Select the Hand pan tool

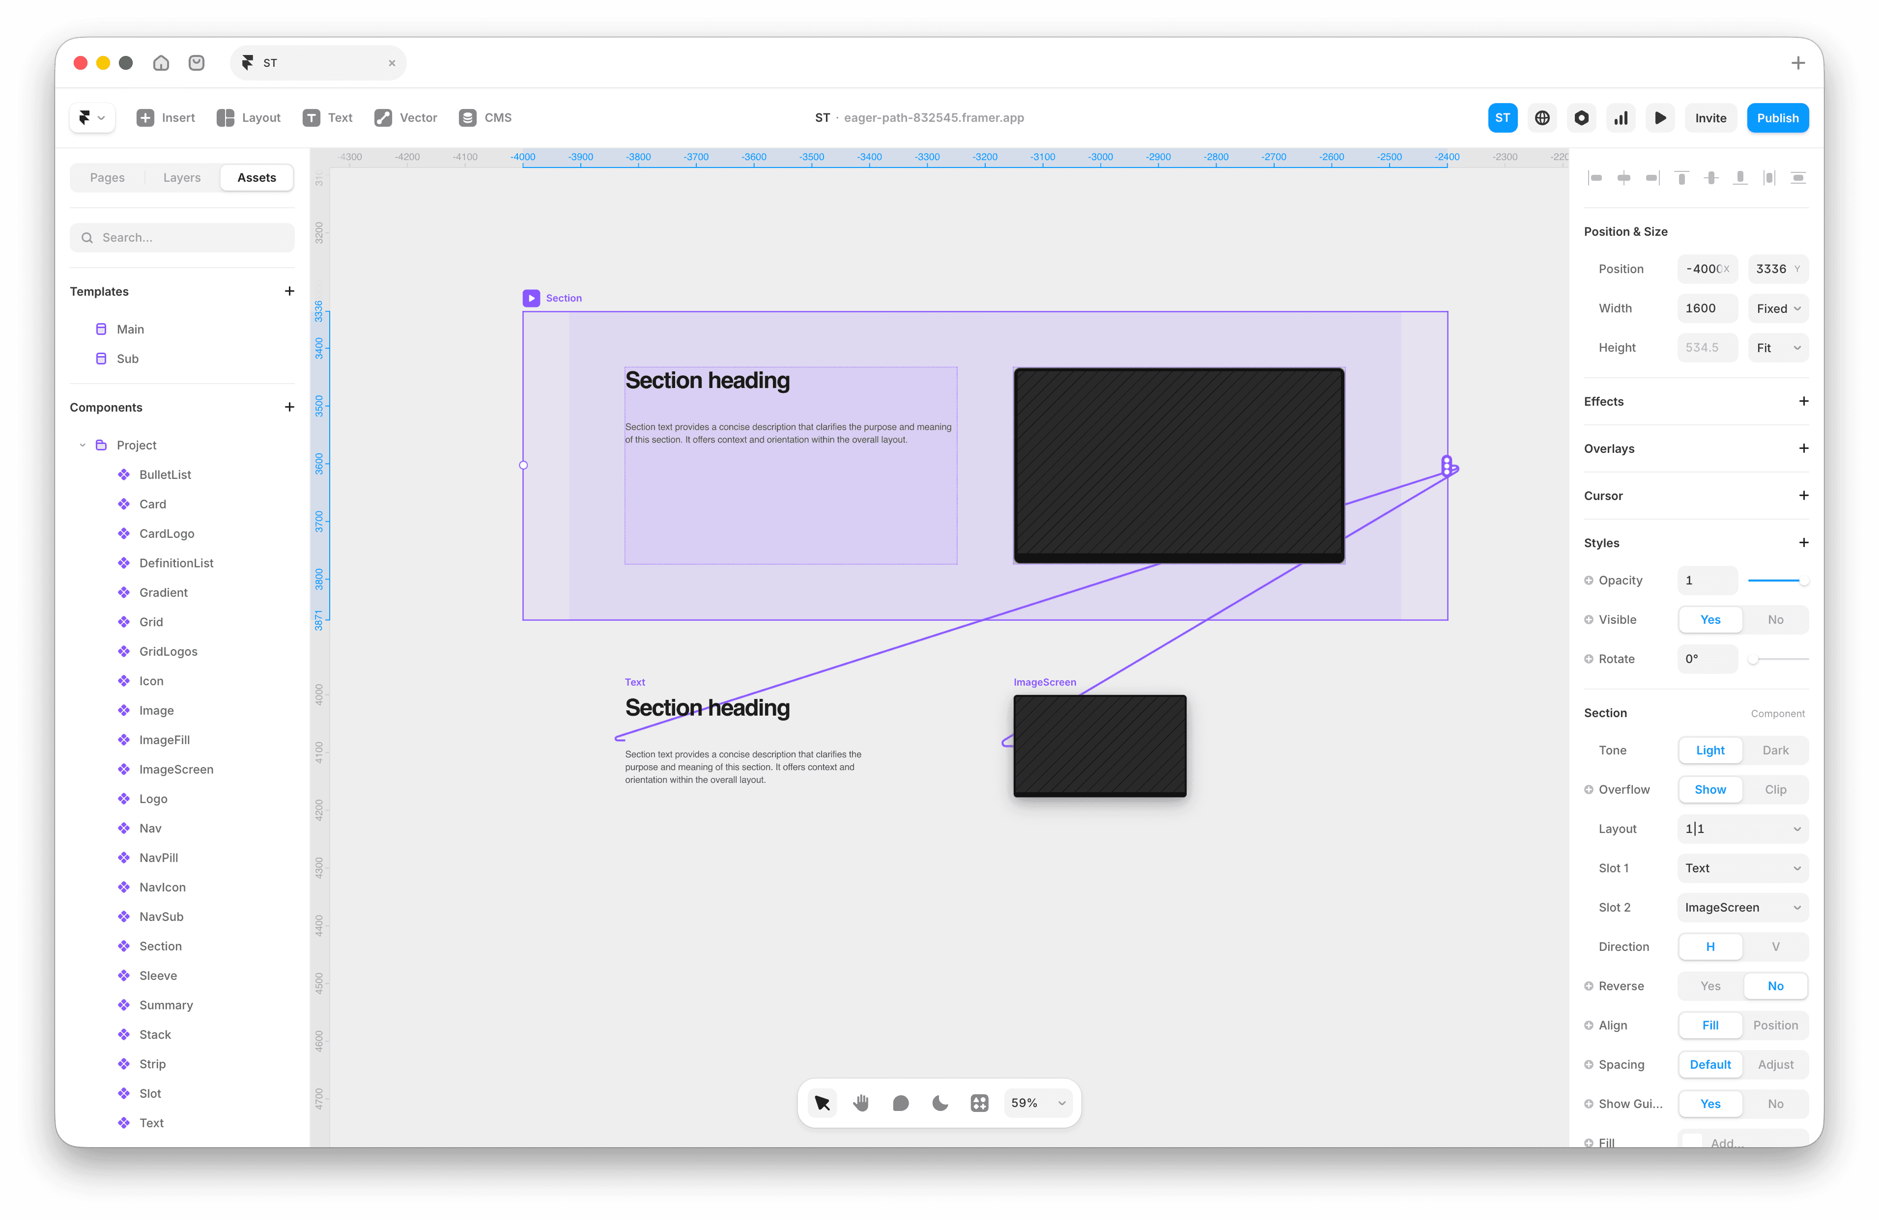tap(860, 1103)
